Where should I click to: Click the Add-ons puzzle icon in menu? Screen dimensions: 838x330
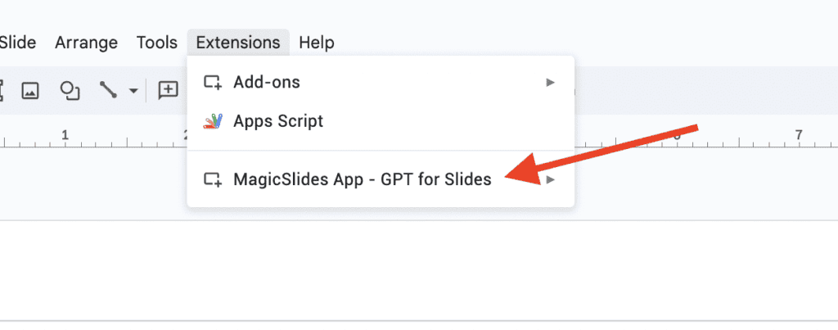click(213, 82)
